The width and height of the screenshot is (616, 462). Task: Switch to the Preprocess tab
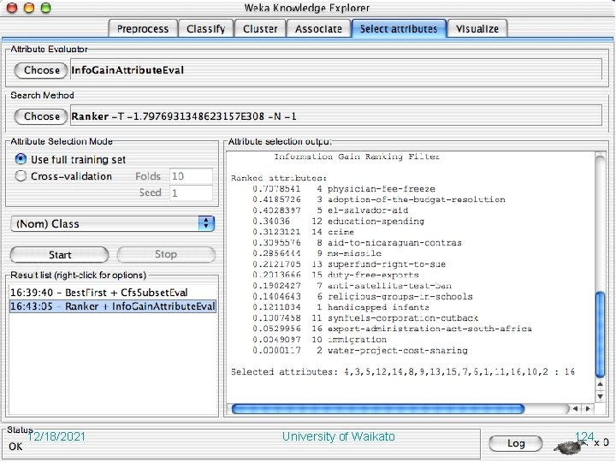[143, 29]
